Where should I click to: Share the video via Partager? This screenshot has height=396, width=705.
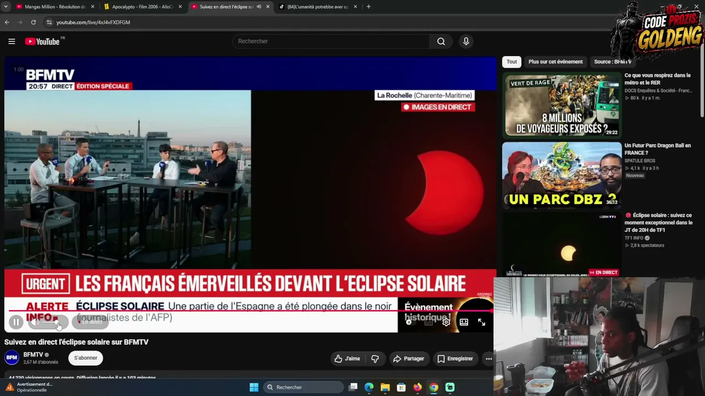coord(408,359)
